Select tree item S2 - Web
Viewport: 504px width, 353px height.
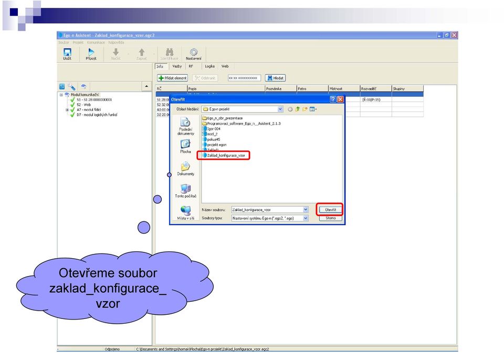point(83,105)
